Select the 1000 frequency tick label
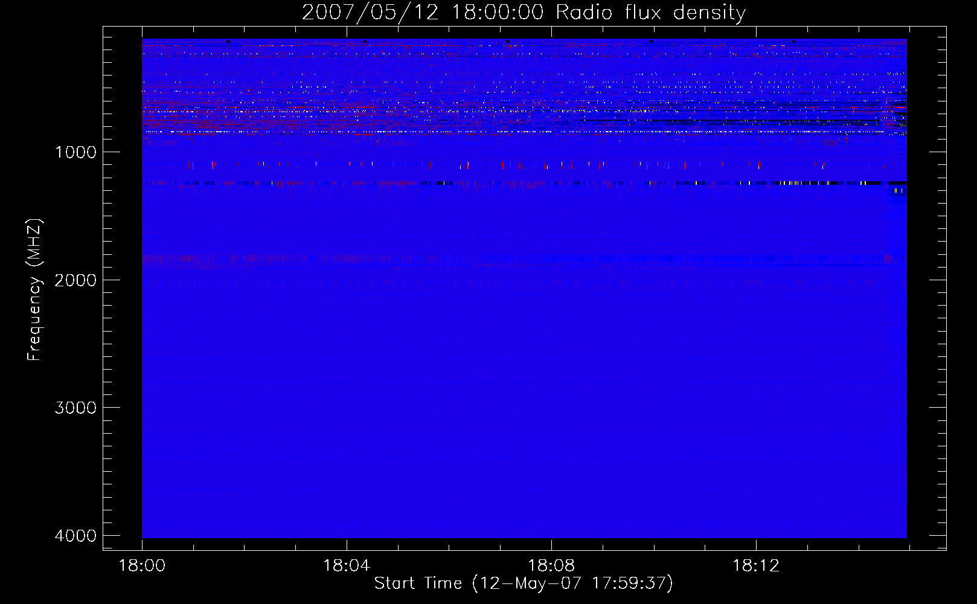Viewport: 977px width, 604px height. coord(75,152)
